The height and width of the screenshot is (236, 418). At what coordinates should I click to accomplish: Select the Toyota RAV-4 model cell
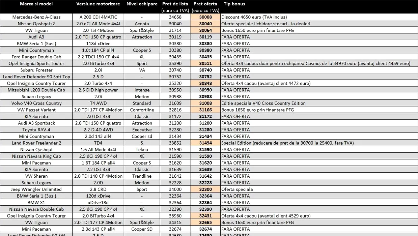pos(36,130)
